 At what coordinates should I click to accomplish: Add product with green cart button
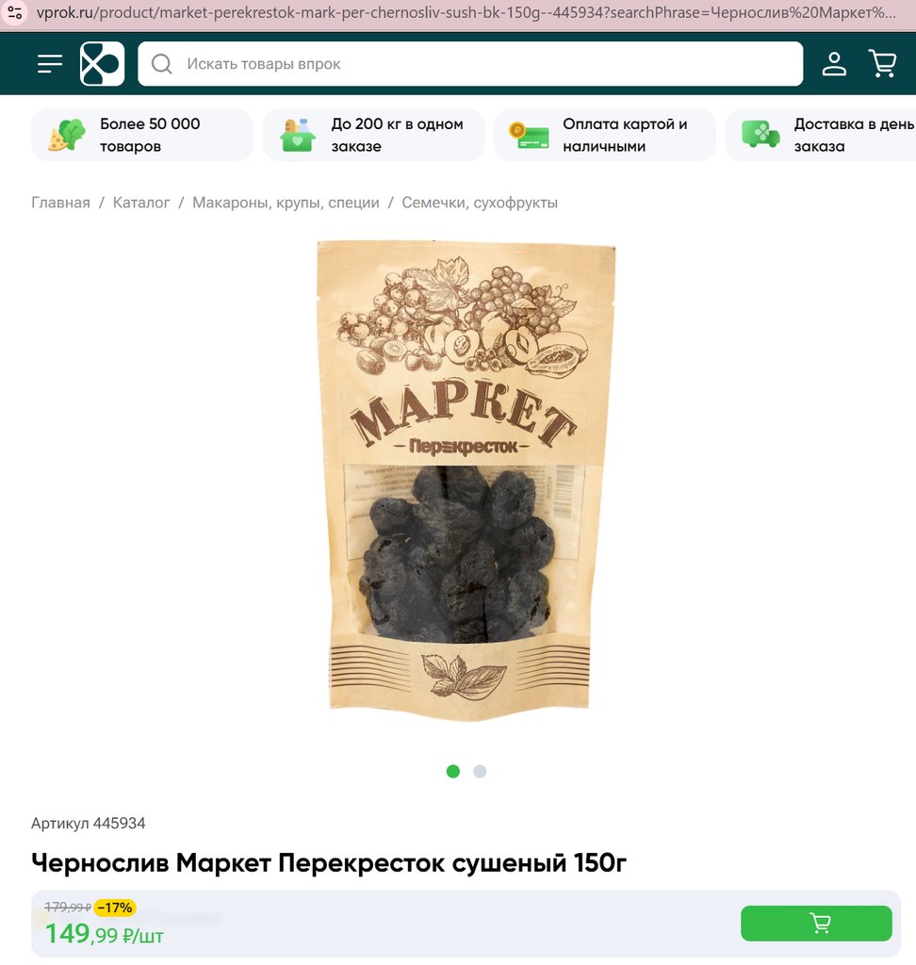(816, 924)
